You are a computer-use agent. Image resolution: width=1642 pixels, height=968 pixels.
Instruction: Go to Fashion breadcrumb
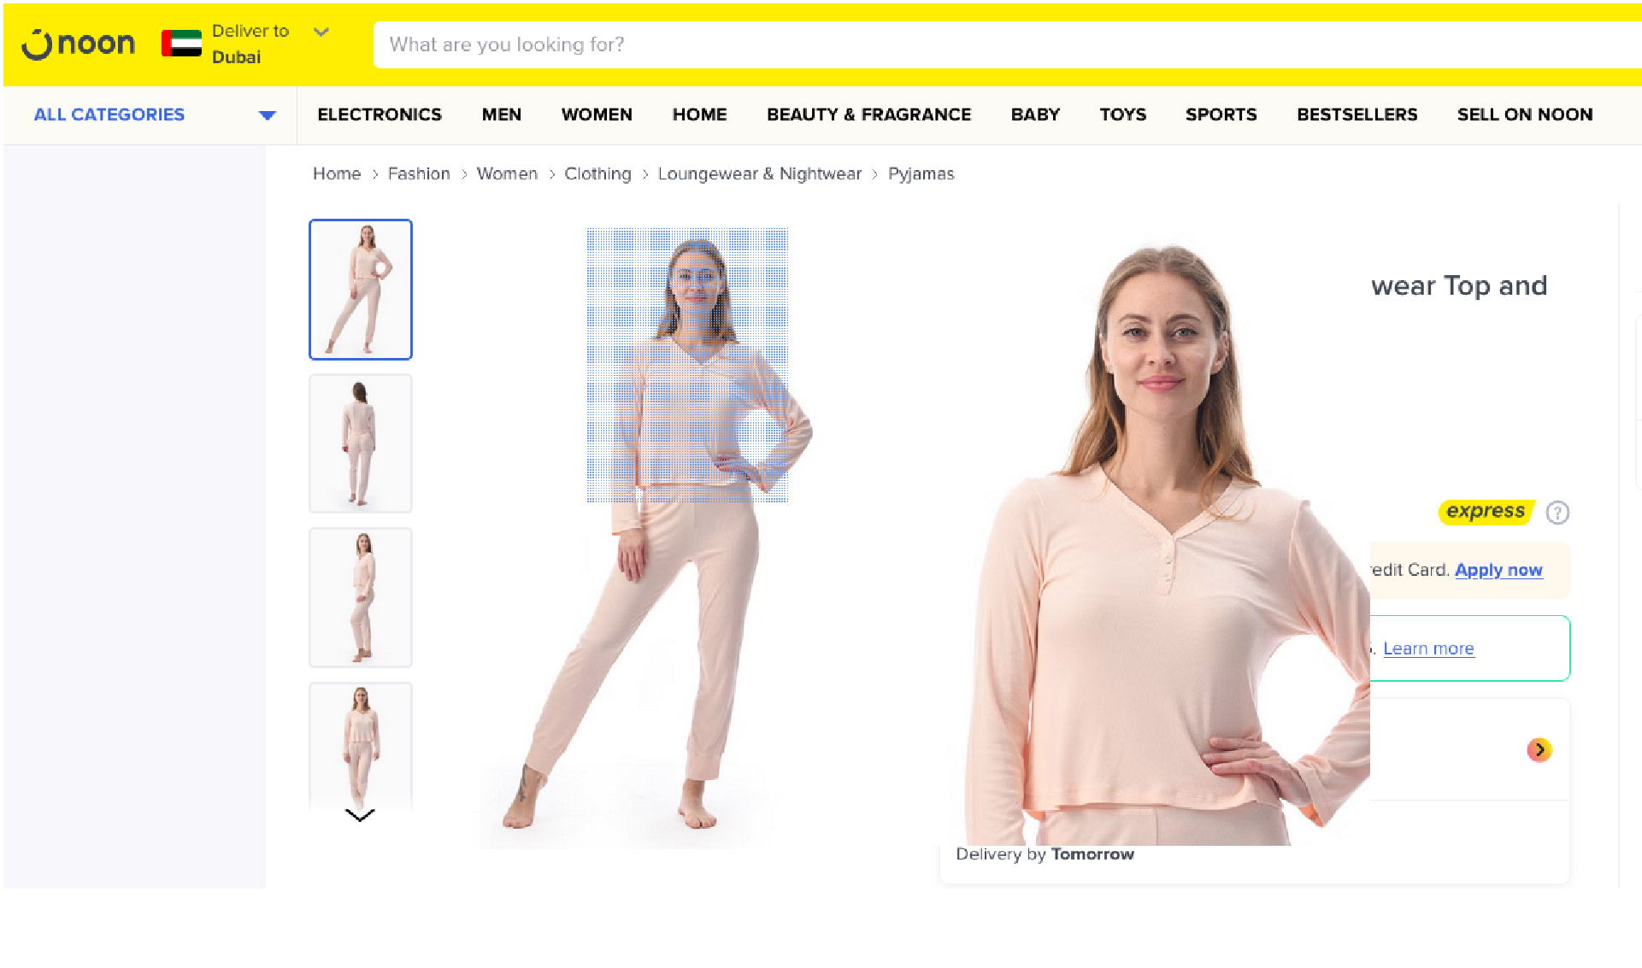point(419,173)
